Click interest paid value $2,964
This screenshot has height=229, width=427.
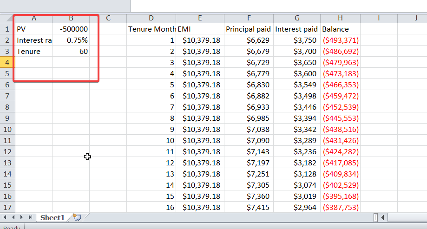pyautogui.click(x=297, y=207)
